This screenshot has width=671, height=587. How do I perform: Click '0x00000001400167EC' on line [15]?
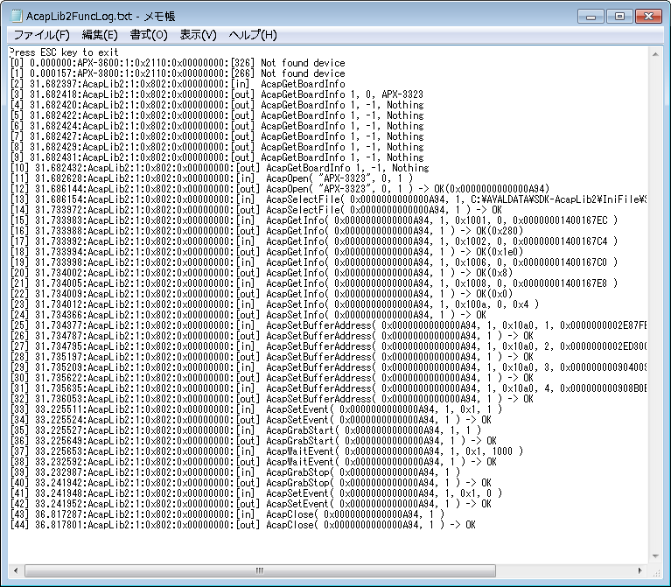tap(560, 220)
